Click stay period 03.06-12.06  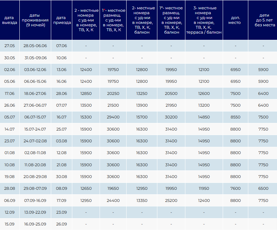click(35, 70)
